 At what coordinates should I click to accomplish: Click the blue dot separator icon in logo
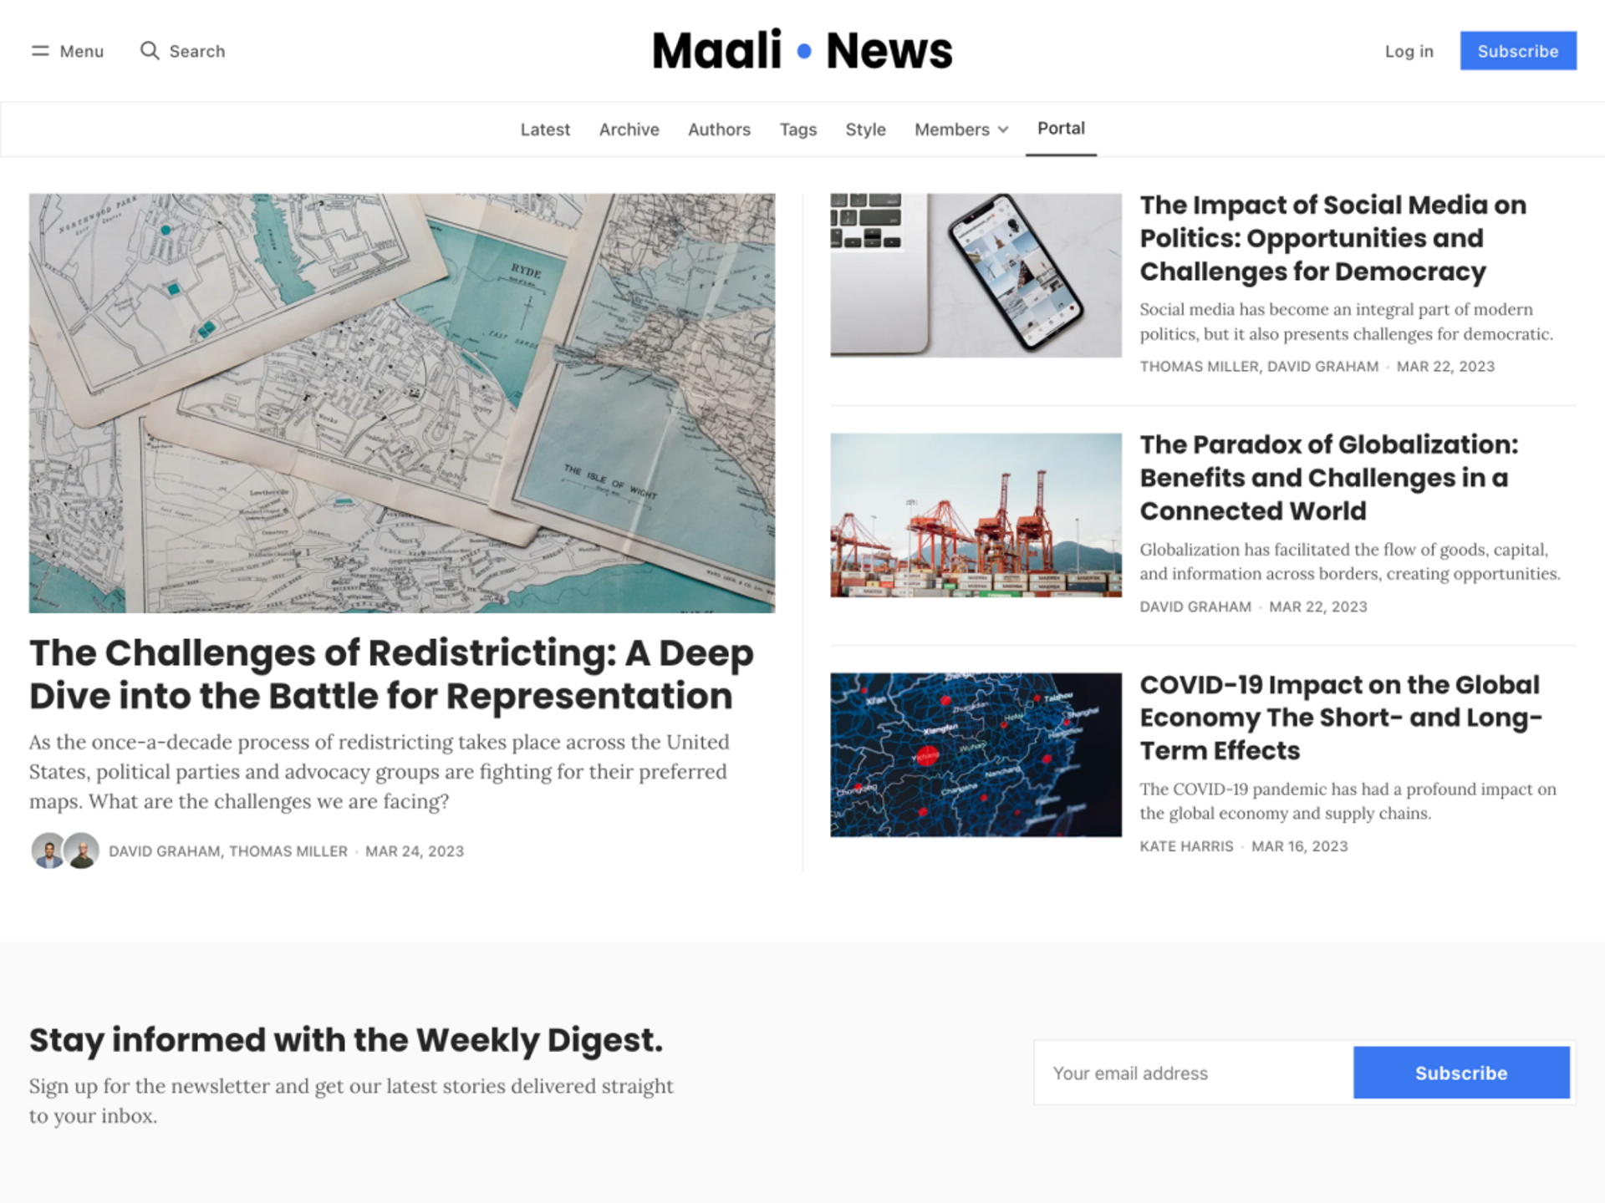pos(804,51)
